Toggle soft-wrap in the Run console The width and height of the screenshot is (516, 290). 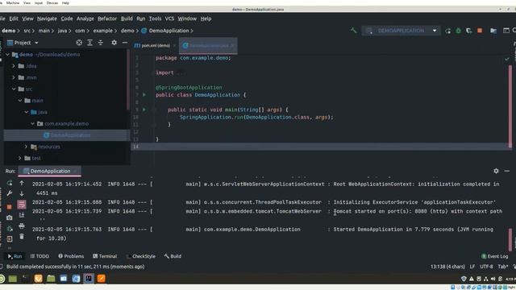(22, 204)
